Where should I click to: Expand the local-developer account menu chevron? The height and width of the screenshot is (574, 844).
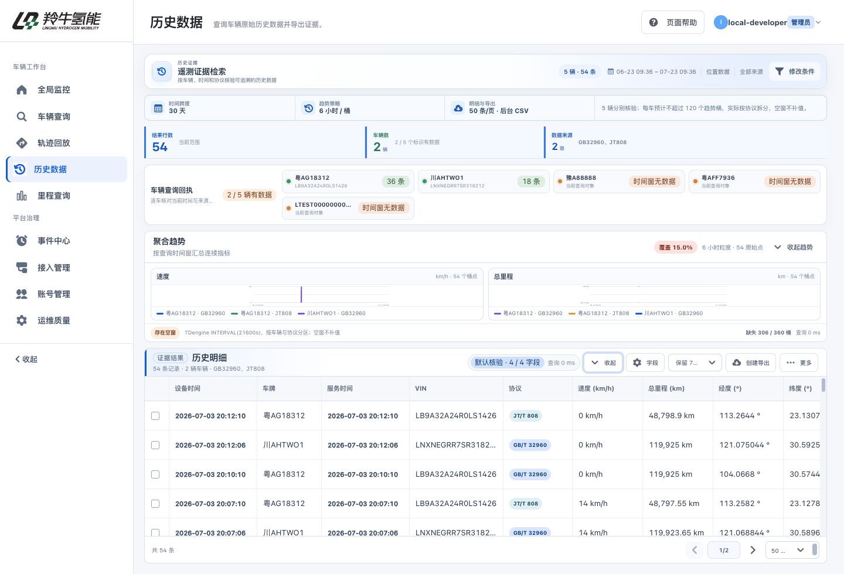click(x=818, y=22)
